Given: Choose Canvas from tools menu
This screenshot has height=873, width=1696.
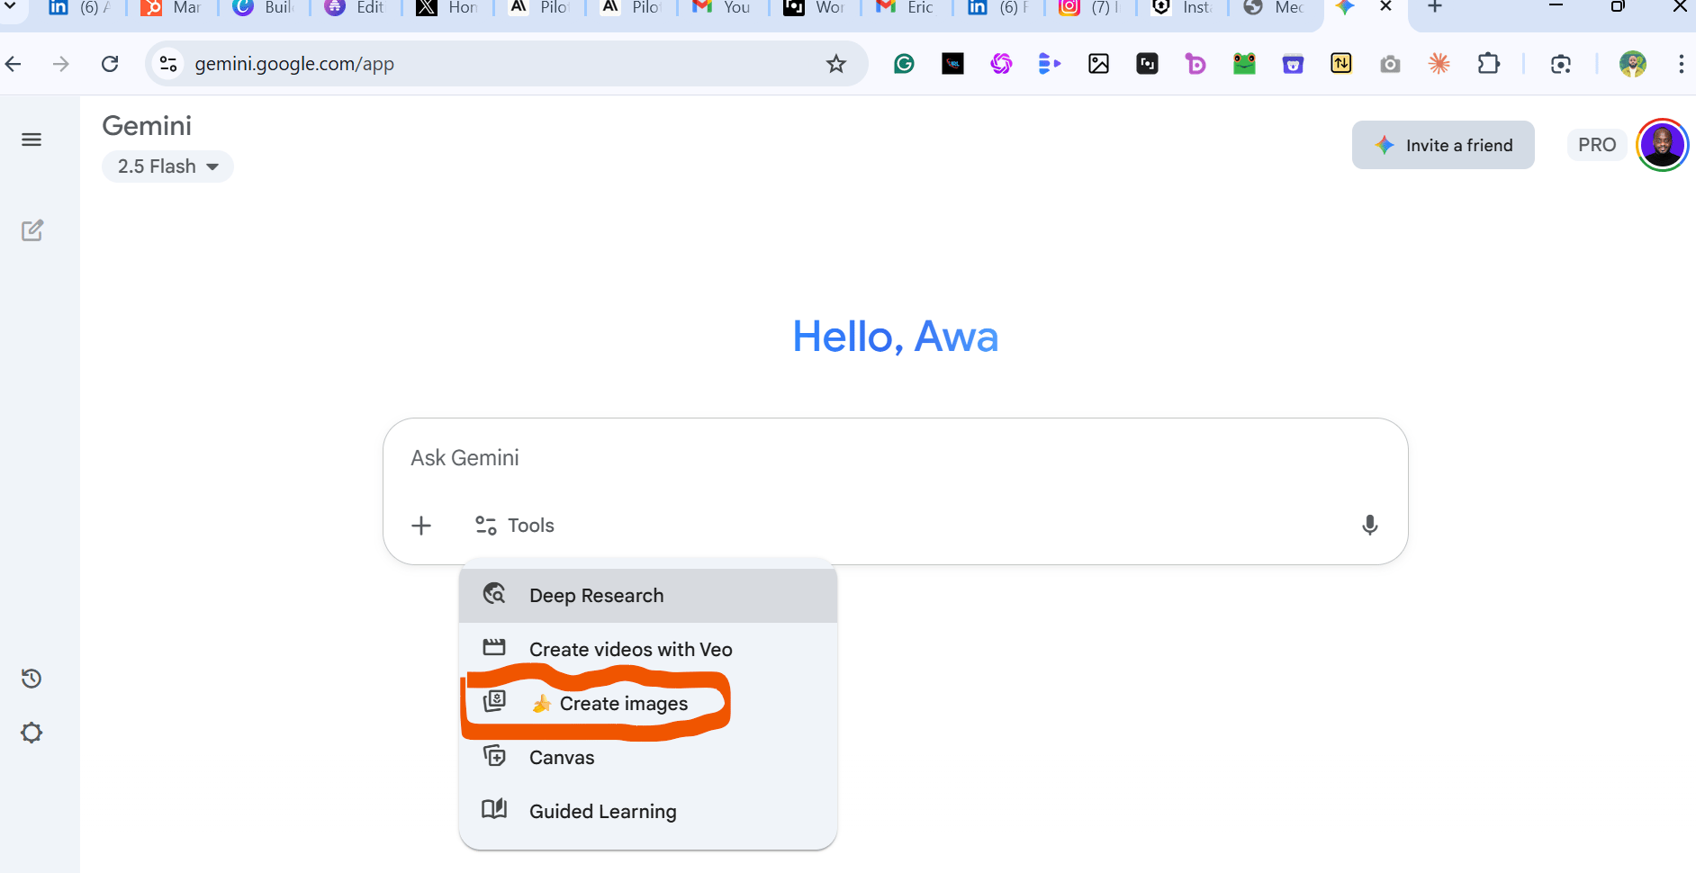Looking at the screenshot, I should coord(648,758).
